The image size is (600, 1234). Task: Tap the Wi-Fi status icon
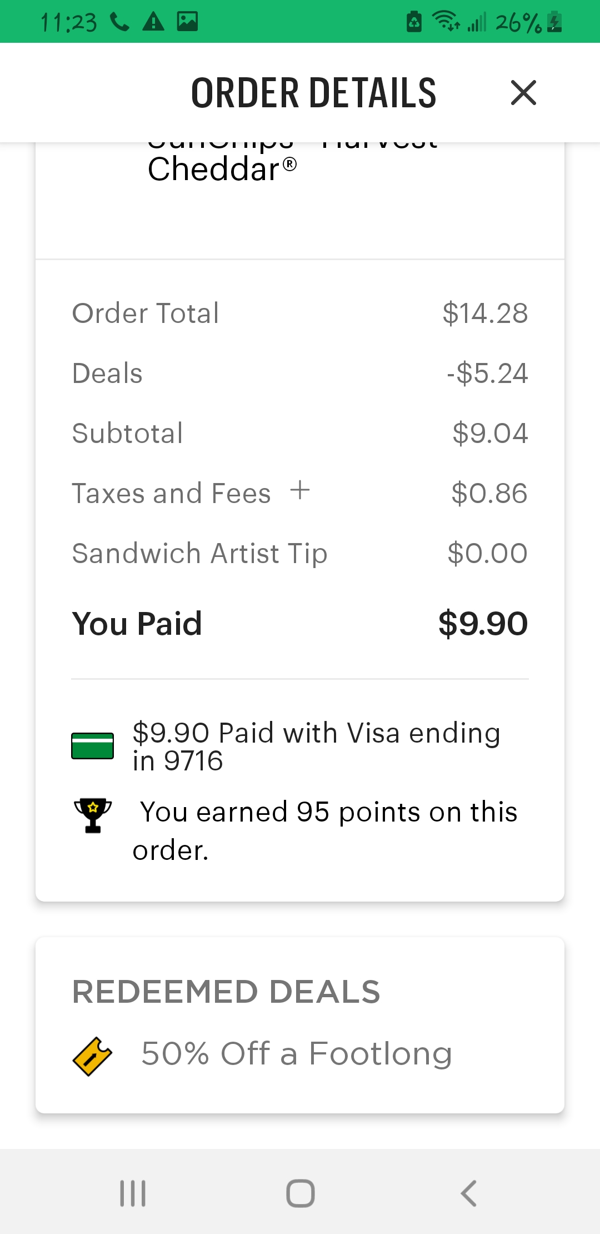[x=446, y=22]
